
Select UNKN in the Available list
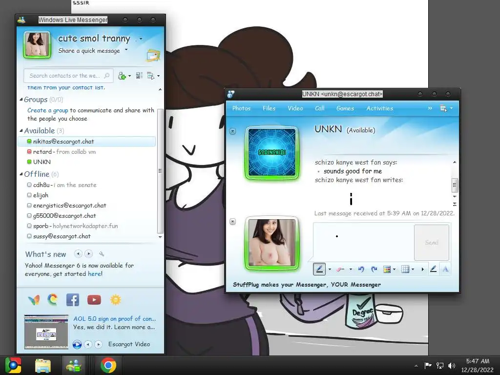(x=42, y=162)
